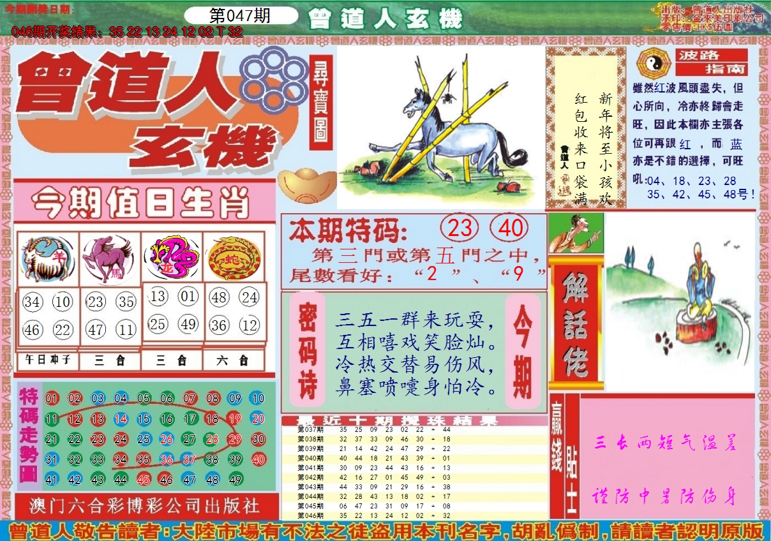This screenshot has height=541, width=771.
Task: Click the circled special number 23
Action: 460,228
